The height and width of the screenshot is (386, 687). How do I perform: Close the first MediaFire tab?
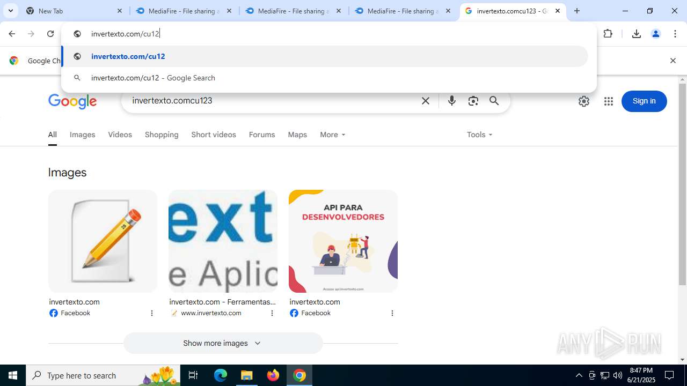click(229, 11)
